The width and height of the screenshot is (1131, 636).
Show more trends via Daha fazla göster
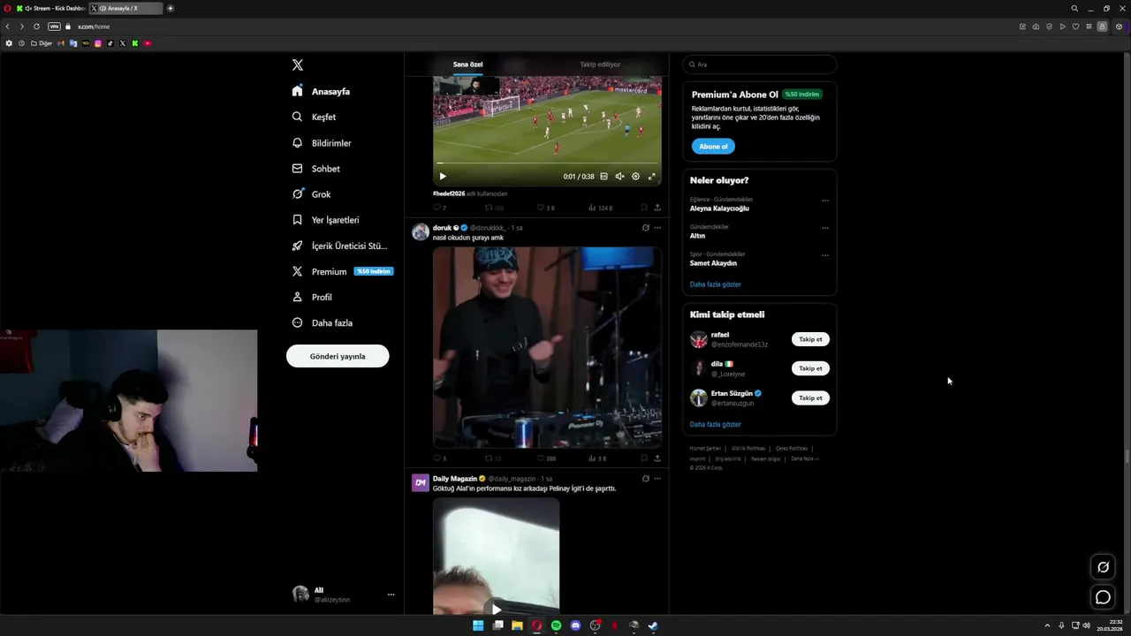pyautogui.click(x=716, y=284)
